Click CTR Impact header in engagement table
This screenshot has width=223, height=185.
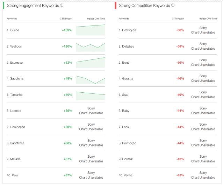click(66, 19)
